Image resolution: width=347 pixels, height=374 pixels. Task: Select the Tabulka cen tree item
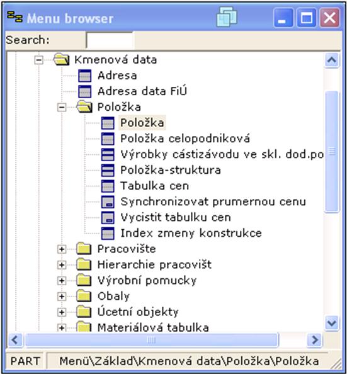coord(155,186)
